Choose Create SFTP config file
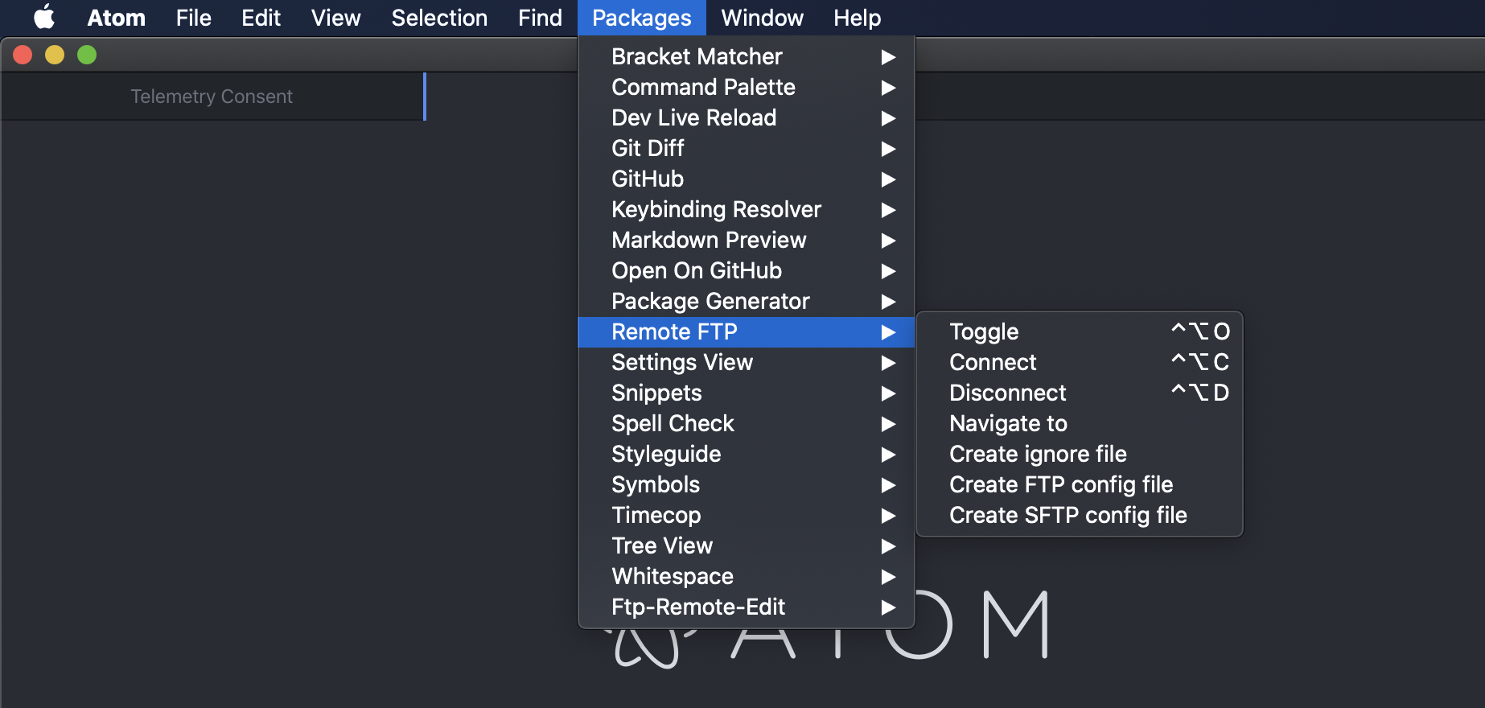The width and height of the screenshot is (1485, 708). 1080,516
